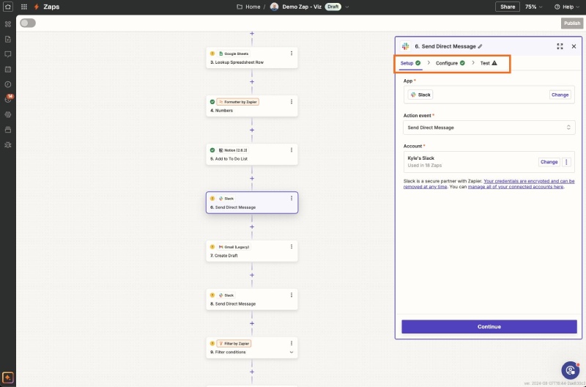The height and width of the screenshot is (387, 586).
Task: Select step 8 Send Direct Message card
Action: pos(252,299)
